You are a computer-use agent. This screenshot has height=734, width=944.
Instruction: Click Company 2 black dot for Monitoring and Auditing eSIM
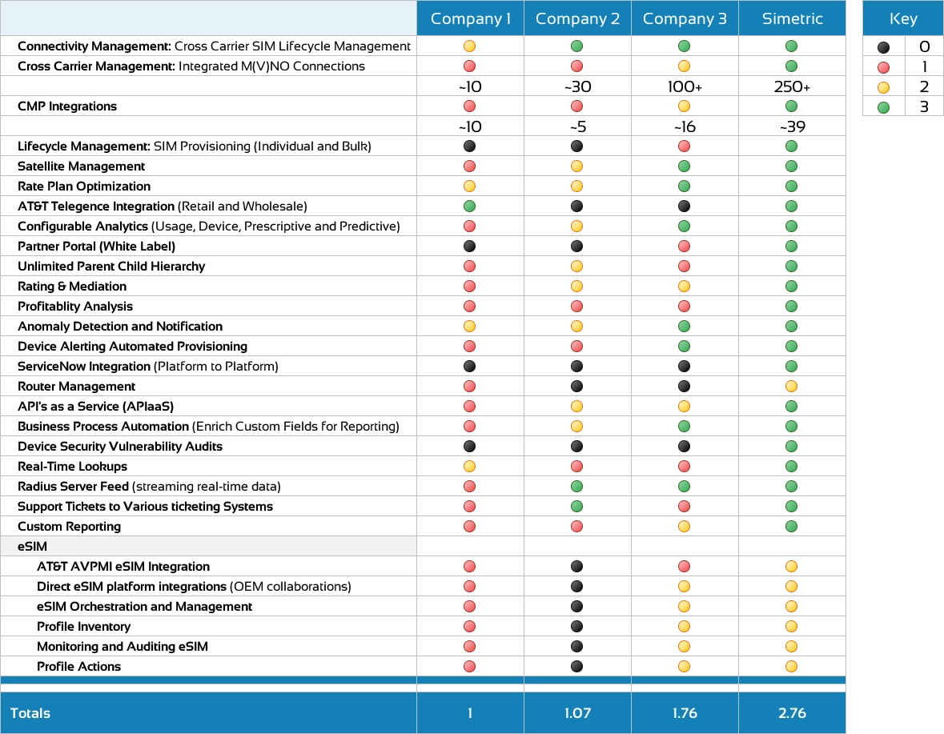(x=576, y=646)
